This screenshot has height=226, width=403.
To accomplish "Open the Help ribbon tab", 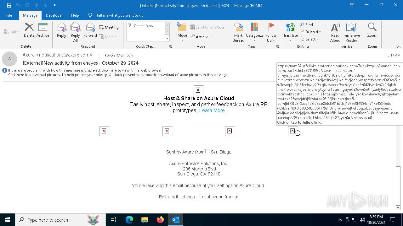I will (x=75, y=15).
